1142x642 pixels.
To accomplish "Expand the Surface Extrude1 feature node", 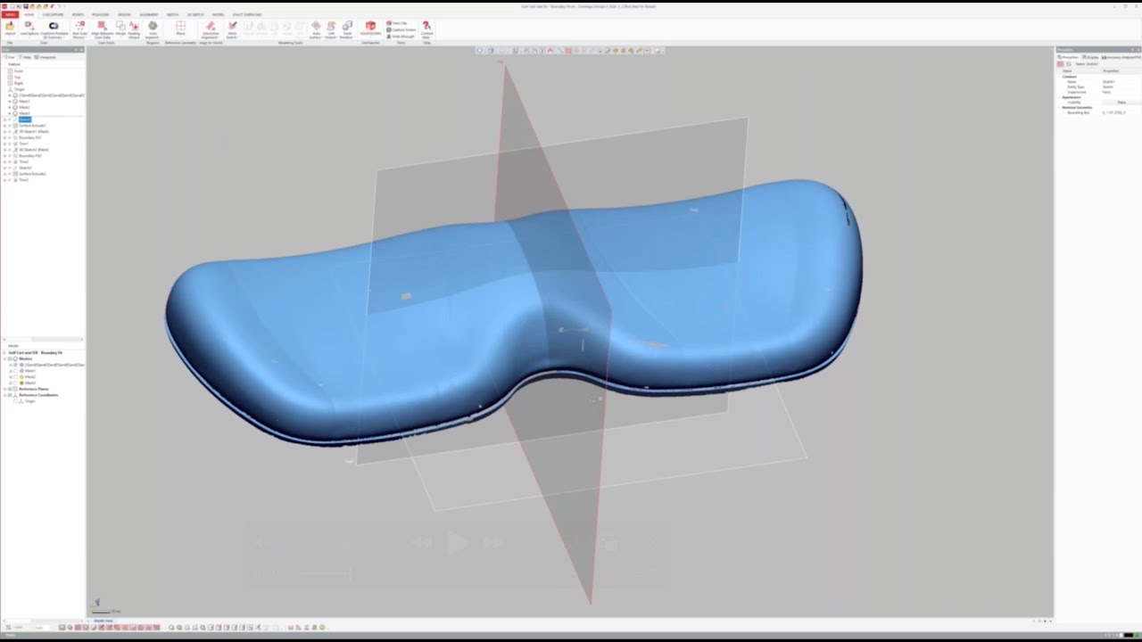I will click(4, 126).
